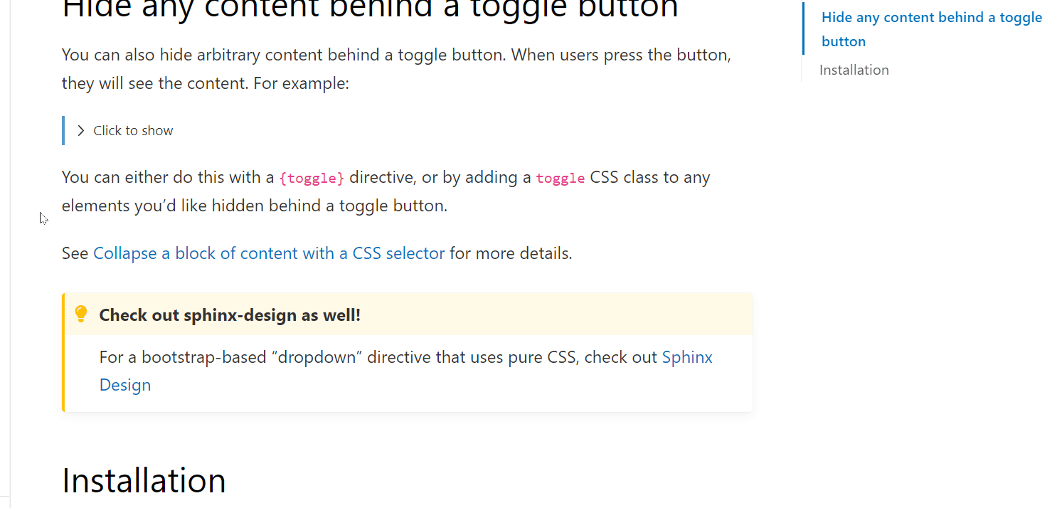Click the pink '{toggle}' inline code

(312, 178)
